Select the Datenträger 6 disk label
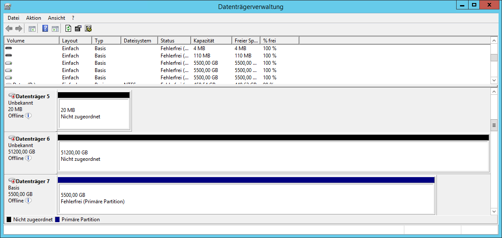 [33, 139]
